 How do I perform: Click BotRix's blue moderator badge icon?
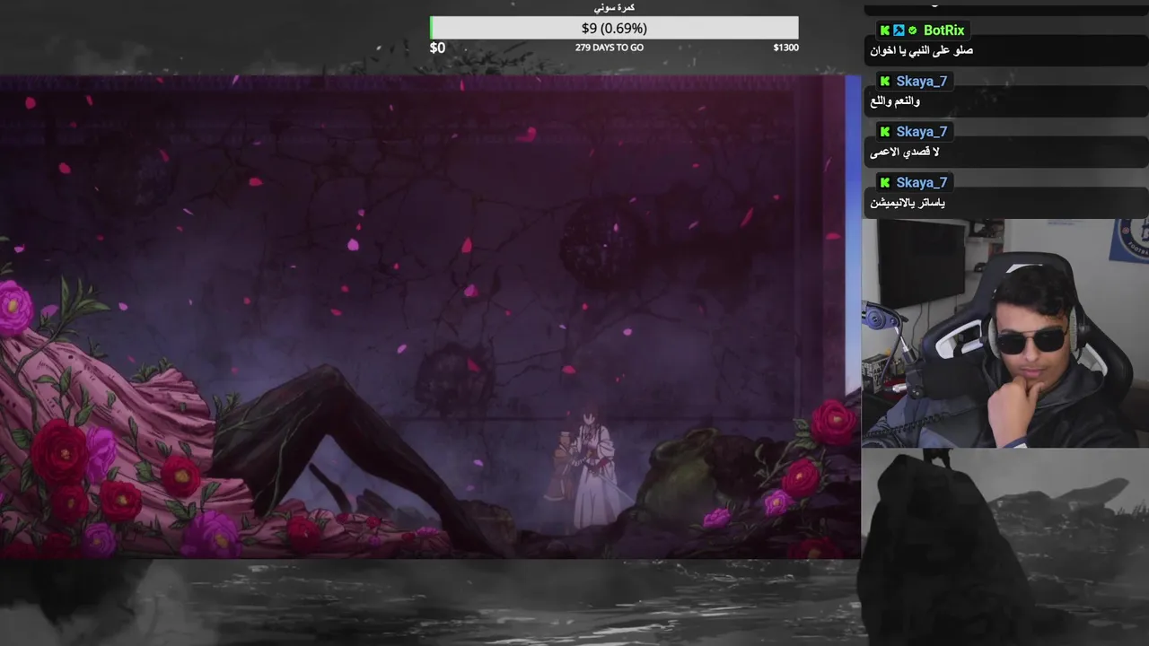pyautogui.click(x=899, y=31)
